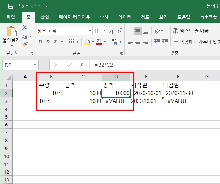Viewport: 220px width, 184px height.
Task: Activate the Format Painter brush
Action: [x=25, y=44]
